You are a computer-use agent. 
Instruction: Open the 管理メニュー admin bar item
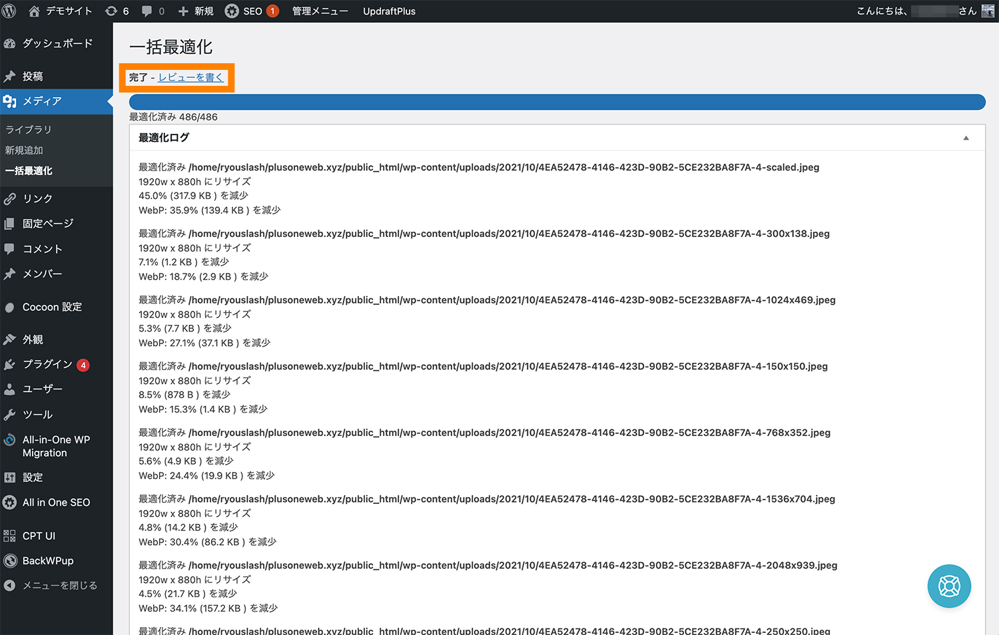tap(320, 11)
